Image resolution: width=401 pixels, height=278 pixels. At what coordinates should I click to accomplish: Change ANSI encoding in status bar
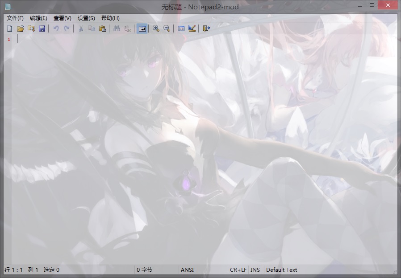[x=188, y=270]
